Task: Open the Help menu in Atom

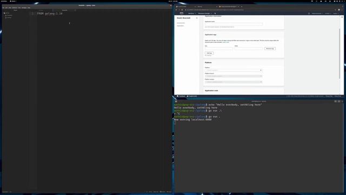Action: pos(29,8)
